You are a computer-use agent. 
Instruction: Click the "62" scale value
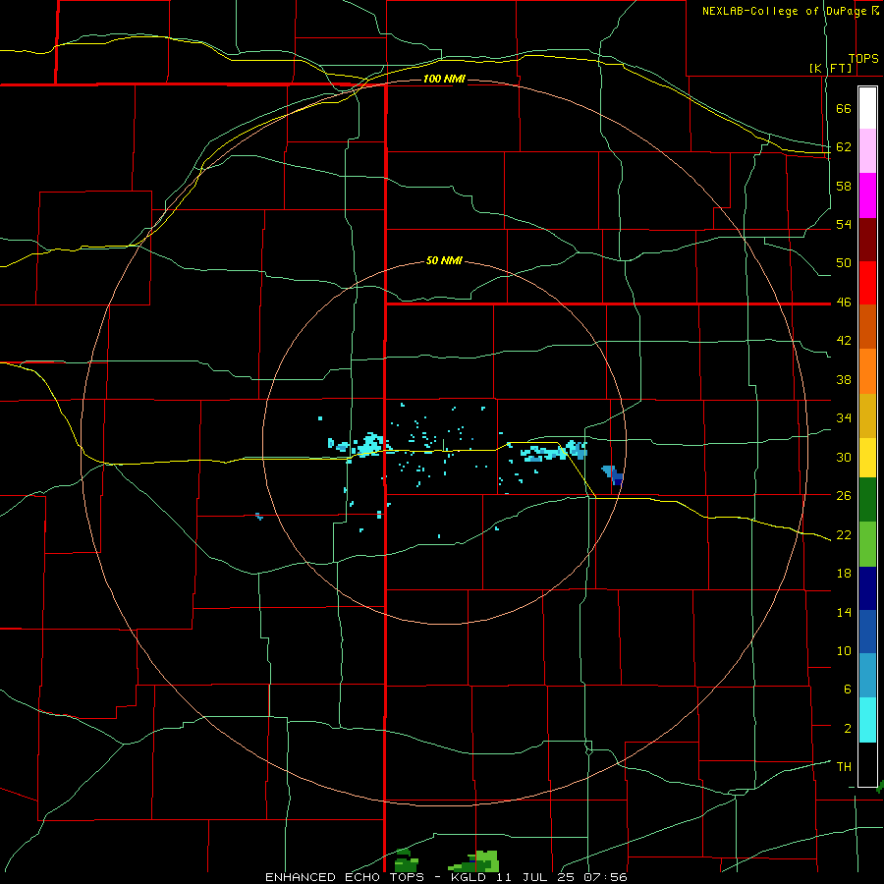coord(844,147)
